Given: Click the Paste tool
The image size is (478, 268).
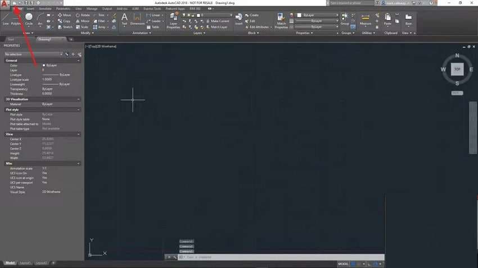Looking at the screenshot, I should [x=387, y=19].
